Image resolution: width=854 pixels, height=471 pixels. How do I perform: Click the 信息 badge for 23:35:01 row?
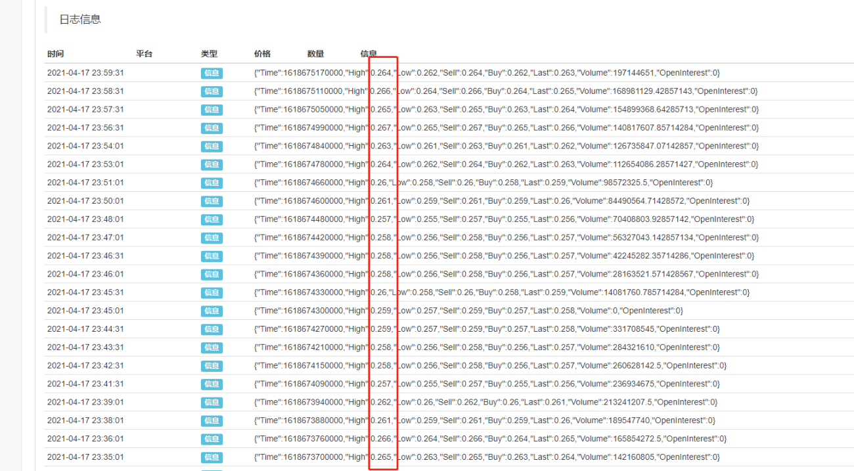[212, 457]
